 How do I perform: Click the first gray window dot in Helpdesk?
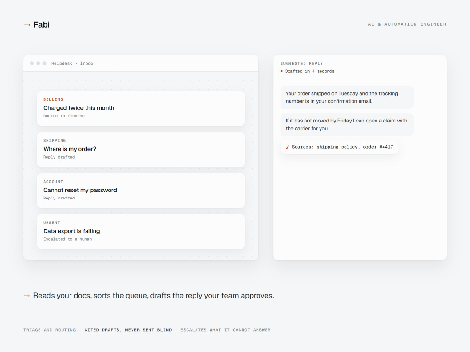(32, 63)
